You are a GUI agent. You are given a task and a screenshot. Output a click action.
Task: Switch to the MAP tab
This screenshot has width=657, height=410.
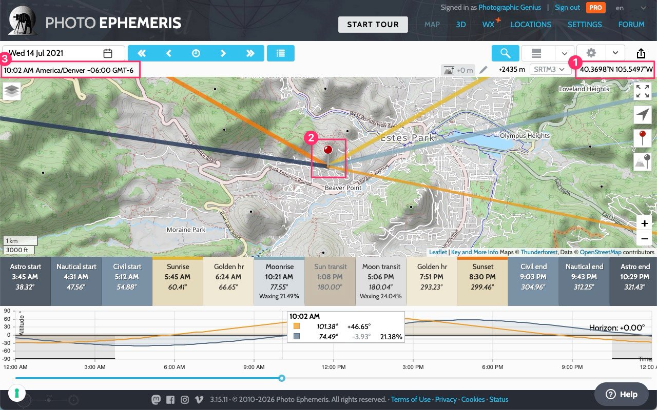432,24
